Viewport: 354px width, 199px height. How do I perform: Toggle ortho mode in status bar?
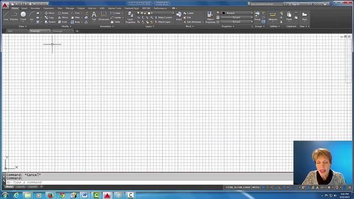[x=280, y=187]
